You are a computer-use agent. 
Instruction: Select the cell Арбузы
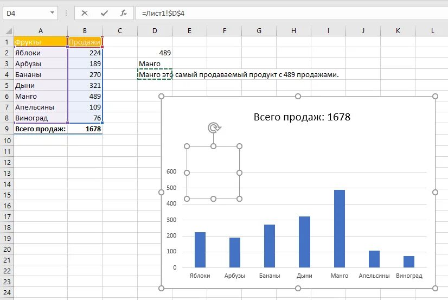point(41,63)
